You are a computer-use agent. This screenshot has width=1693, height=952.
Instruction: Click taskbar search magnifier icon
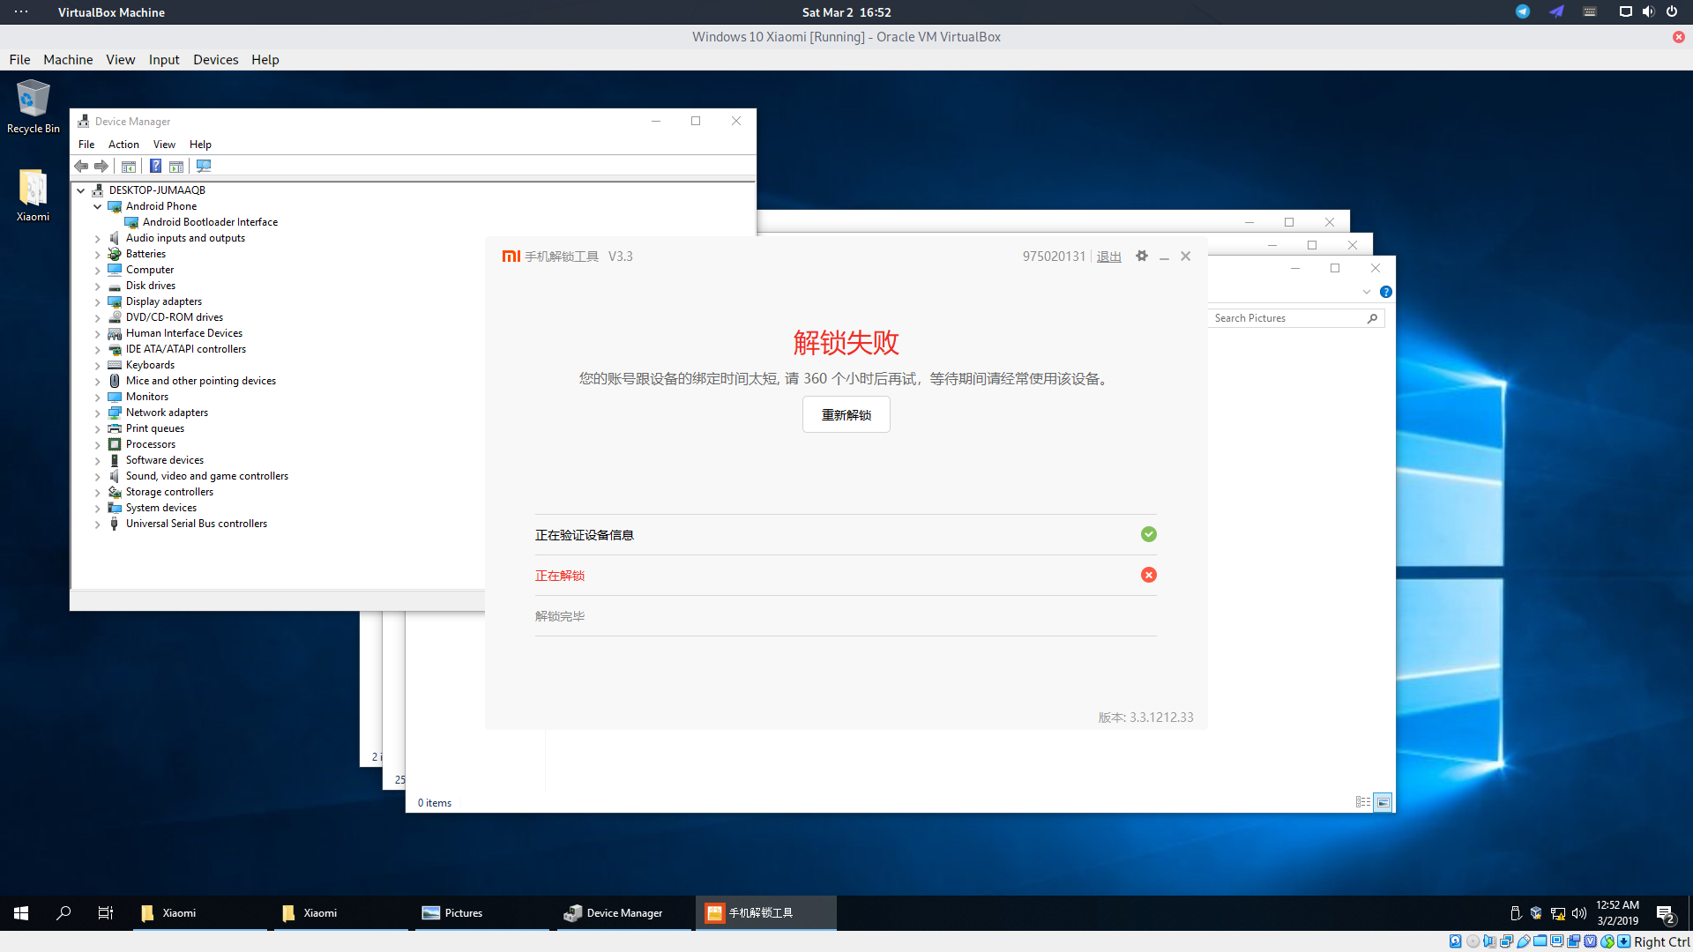[x=63, y=913]
